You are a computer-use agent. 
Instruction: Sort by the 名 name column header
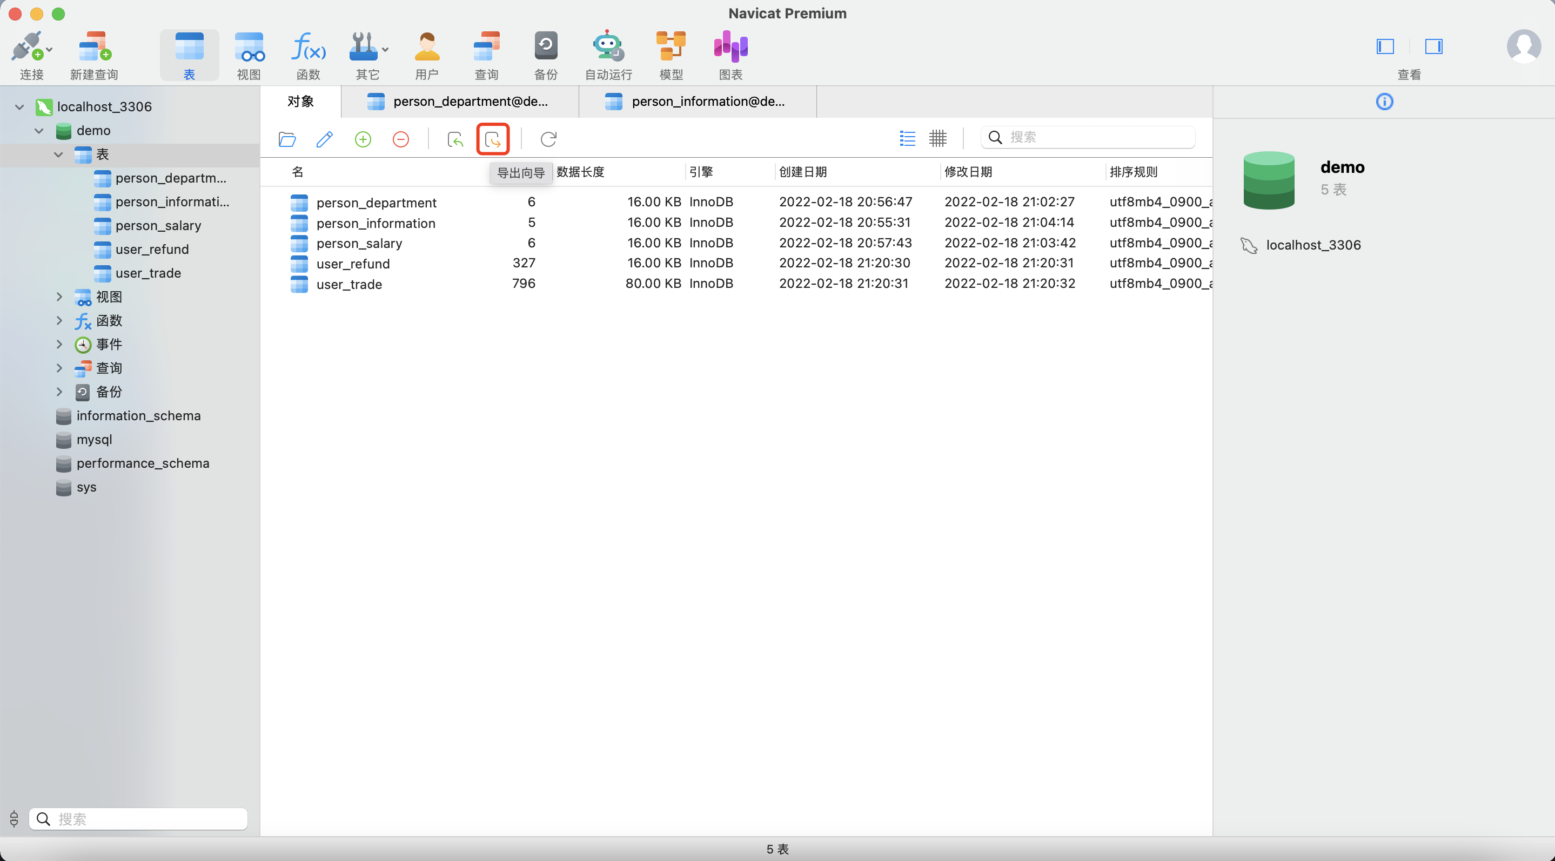click(x=298, y=172)
